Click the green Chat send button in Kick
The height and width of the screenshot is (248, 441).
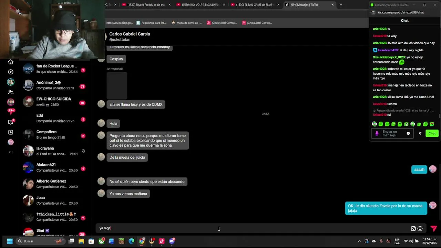pos(432,133)
